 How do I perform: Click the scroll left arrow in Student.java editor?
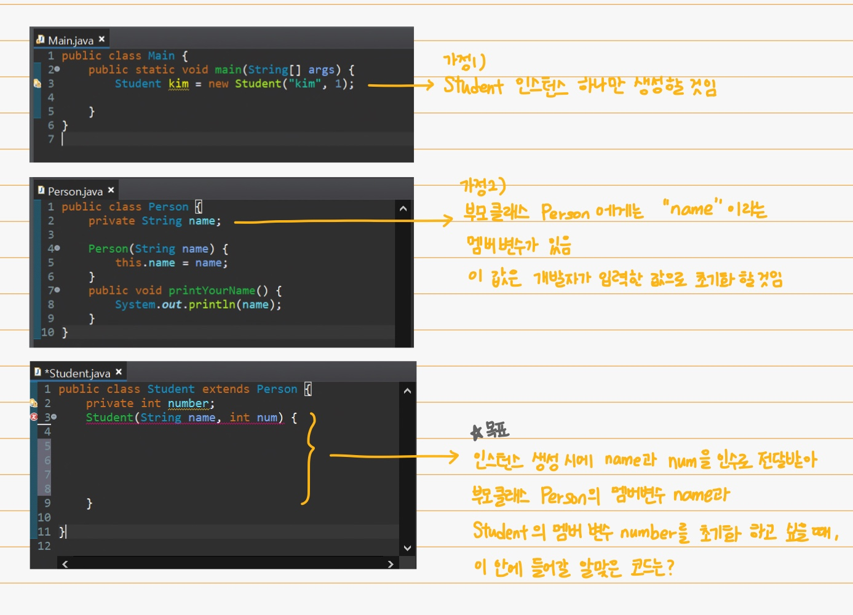click(65, 563)
